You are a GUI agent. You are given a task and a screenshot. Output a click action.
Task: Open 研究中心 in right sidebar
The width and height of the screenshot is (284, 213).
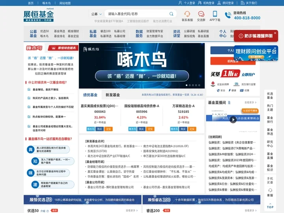270,144
